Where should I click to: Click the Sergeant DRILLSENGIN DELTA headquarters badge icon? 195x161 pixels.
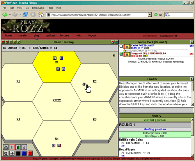coord(127,55)
